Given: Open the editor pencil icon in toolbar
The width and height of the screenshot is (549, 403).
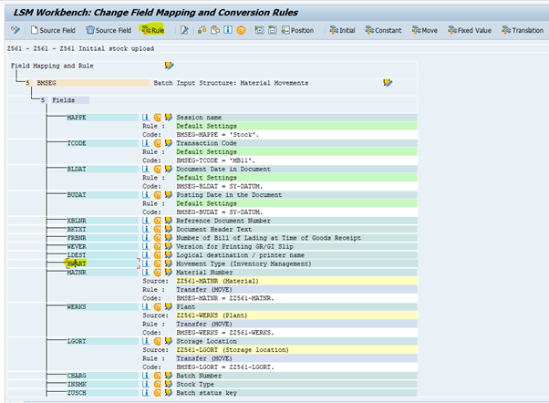Looking at the screenshot, I should point(184,30).
